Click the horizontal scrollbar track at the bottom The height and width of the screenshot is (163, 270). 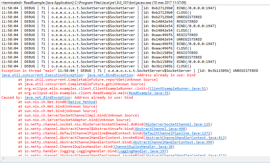(136, 159)
